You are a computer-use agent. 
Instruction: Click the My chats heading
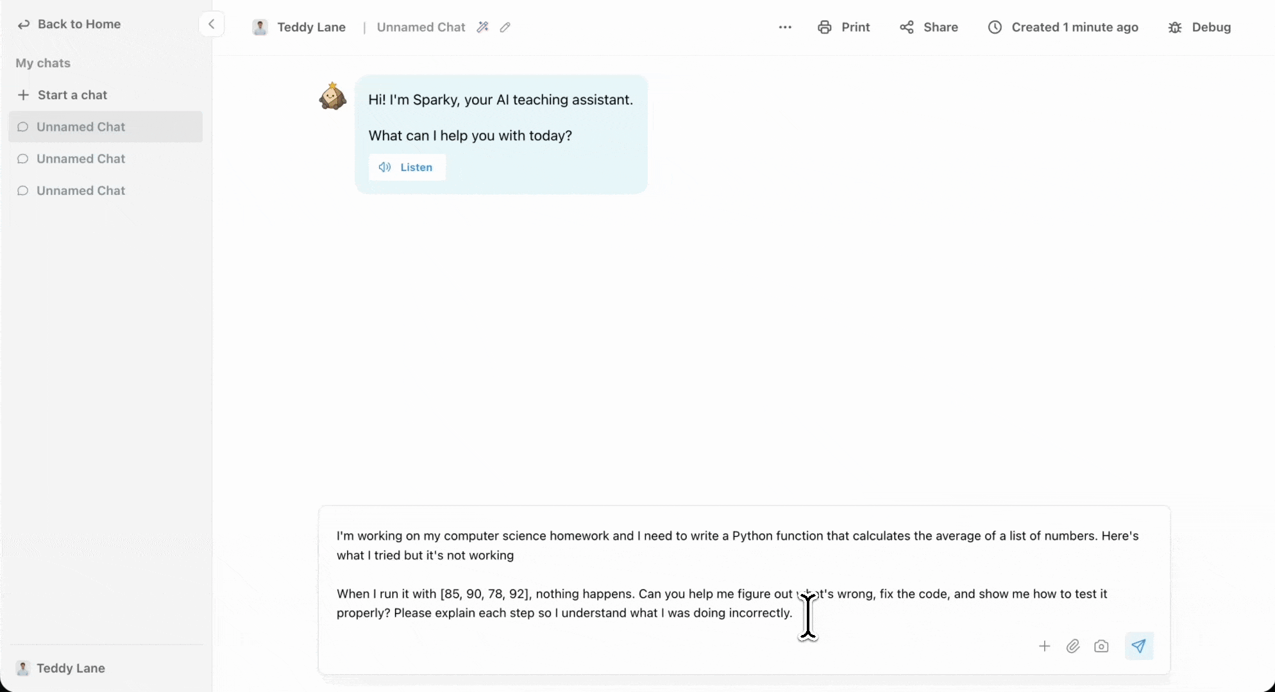(43, 63)
